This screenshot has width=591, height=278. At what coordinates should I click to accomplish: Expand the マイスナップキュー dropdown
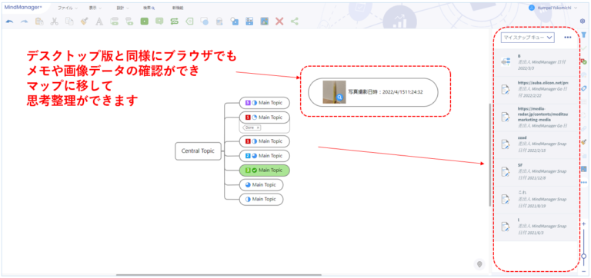coord(527,37)
